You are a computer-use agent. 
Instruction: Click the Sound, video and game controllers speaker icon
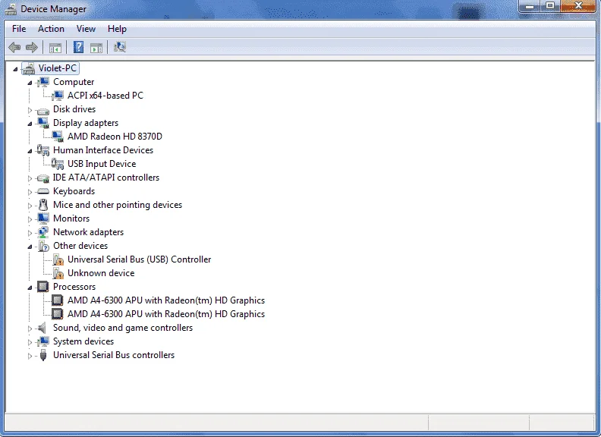[42, 329]
